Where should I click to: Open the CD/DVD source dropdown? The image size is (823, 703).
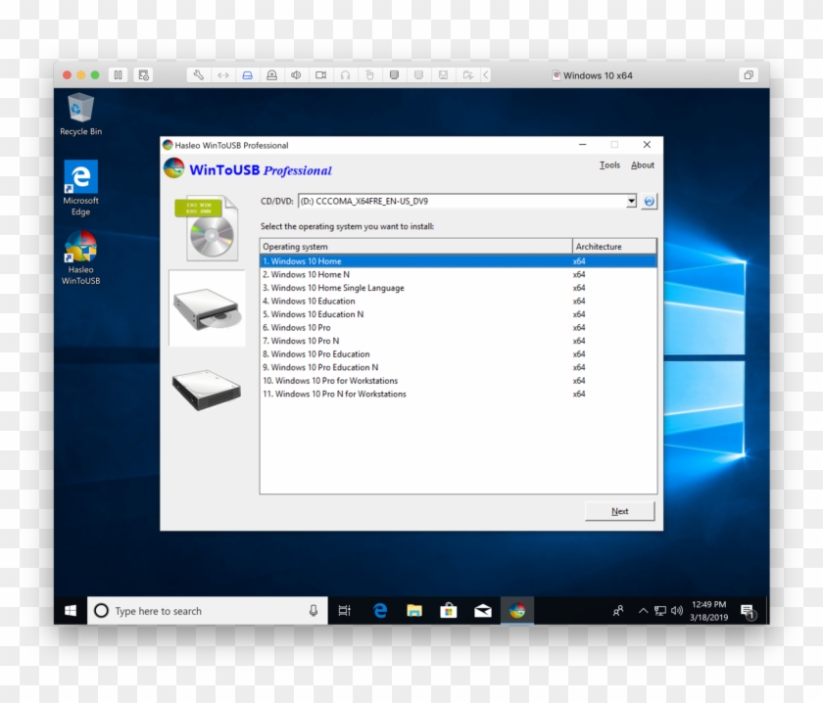pyautogui.click(x=633, y=202)
